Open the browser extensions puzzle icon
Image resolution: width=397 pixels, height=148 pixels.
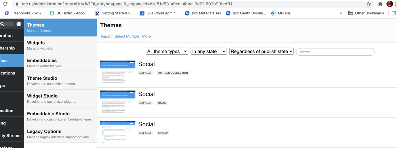[380, 4]
